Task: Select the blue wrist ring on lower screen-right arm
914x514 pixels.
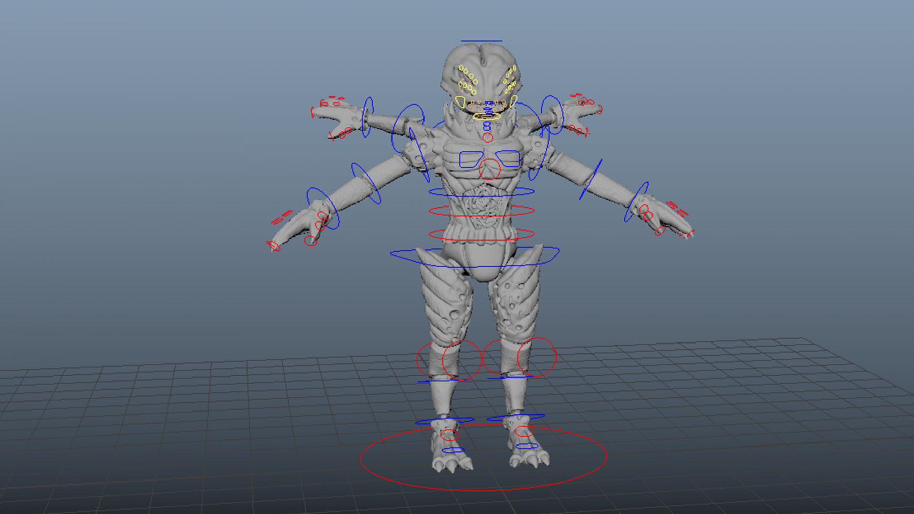Action: pos(636,202)
